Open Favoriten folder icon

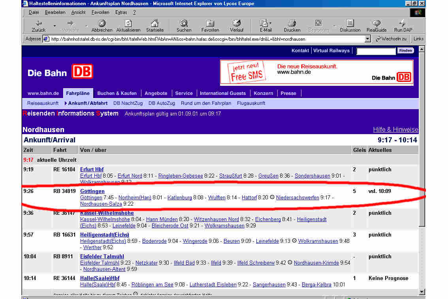click(x=210, y=23)
